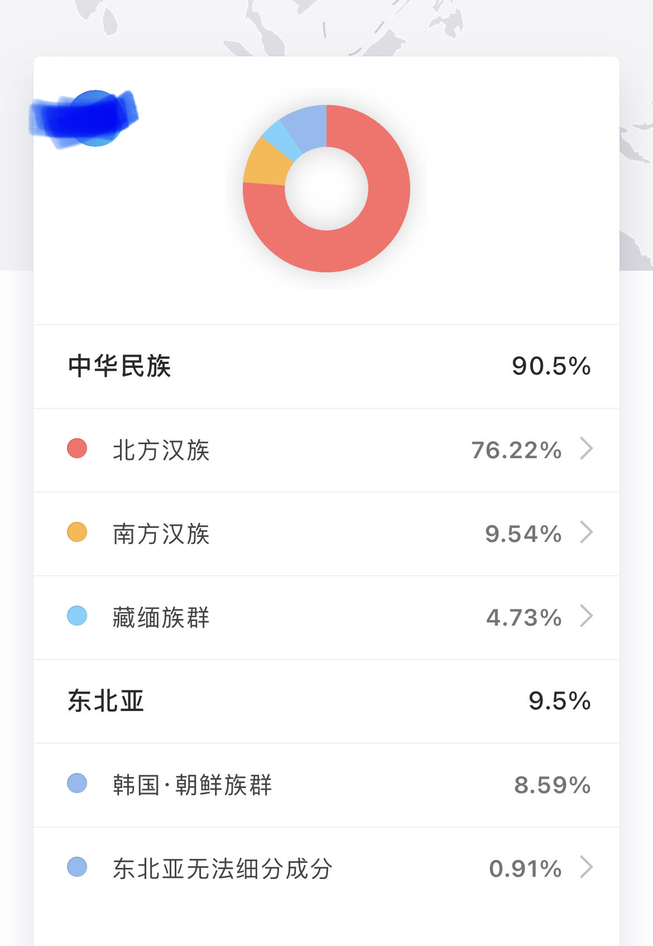The image size is (653, 946).
Task: Click the light blue dot beside 藏缅族群
Action: (x=77, y=616)
